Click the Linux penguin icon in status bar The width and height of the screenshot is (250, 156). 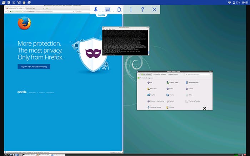[24, 2]
